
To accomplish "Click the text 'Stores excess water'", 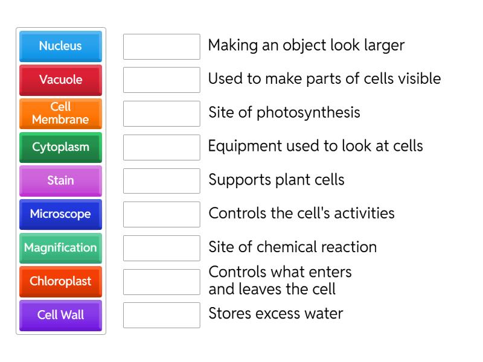I will [275, 314].
